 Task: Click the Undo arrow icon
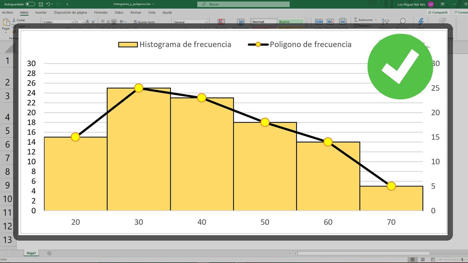[48, 4]
